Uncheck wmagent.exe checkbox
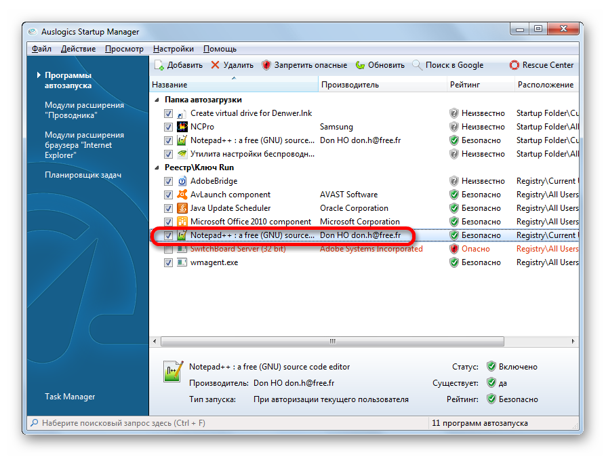 [168, 262]
